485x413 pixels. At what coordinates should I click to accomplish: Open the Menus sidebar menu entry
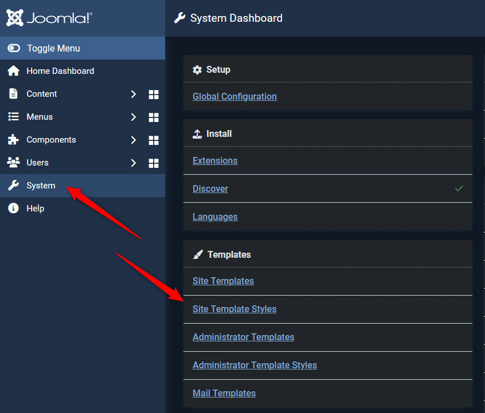42,116
